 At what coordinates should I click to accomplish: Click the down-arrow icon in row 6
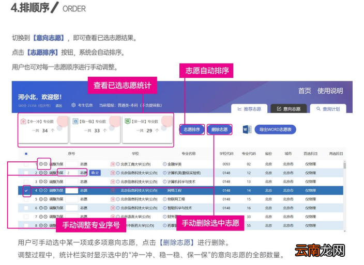tap(45, 208)
